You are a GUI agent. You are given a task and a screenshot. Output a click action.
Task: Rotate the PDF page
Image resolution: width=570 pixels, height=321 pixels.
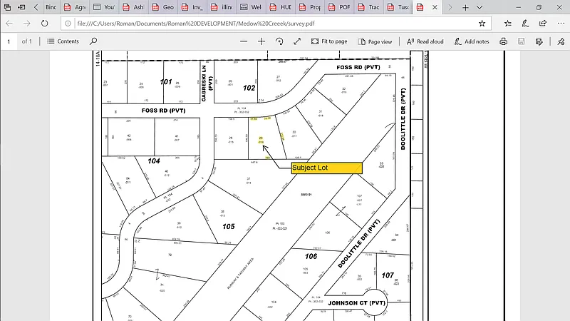[x=279, y=41]
